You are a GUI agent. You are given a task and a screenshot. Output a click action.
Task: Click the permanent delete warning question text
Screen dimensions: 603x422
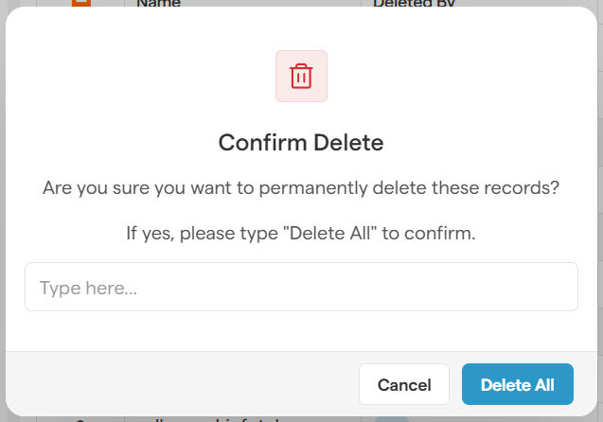point(301,188)
